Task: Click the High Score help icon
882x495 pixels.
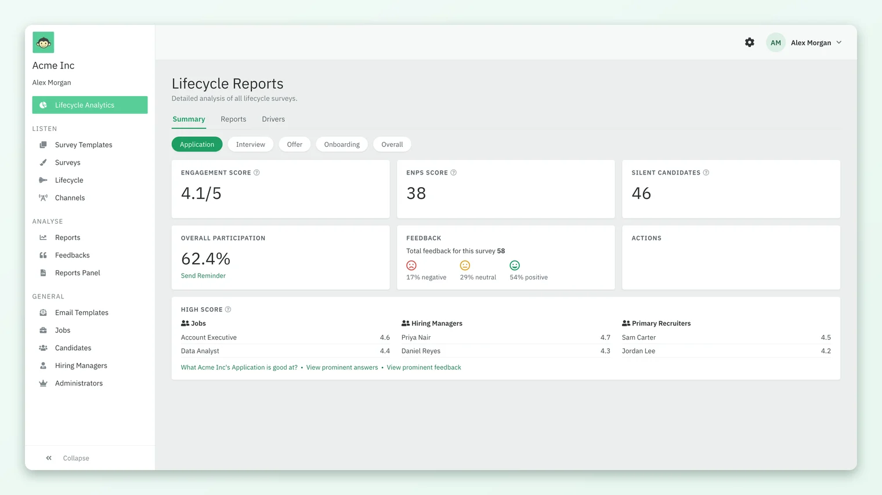Action: 228,310
